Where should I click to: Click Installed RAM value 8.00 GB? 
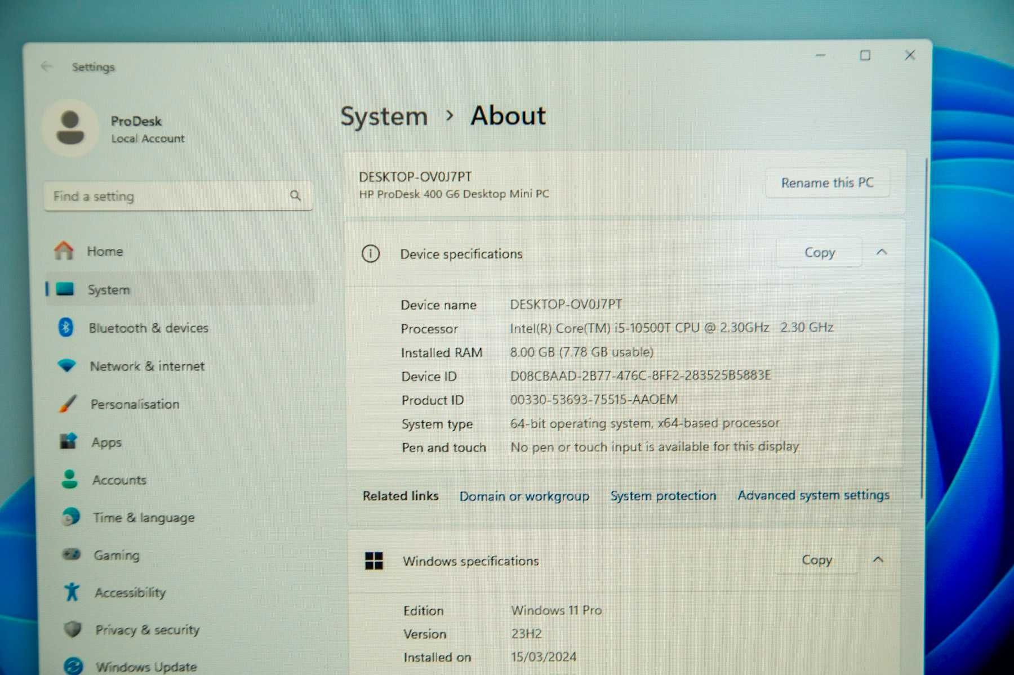pyautogui.click(x=582, y=352)
